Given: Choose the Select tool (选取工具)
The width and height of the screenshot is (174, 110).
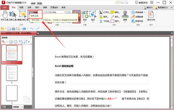Looking at the screenshot, I should tap(13, 16).
